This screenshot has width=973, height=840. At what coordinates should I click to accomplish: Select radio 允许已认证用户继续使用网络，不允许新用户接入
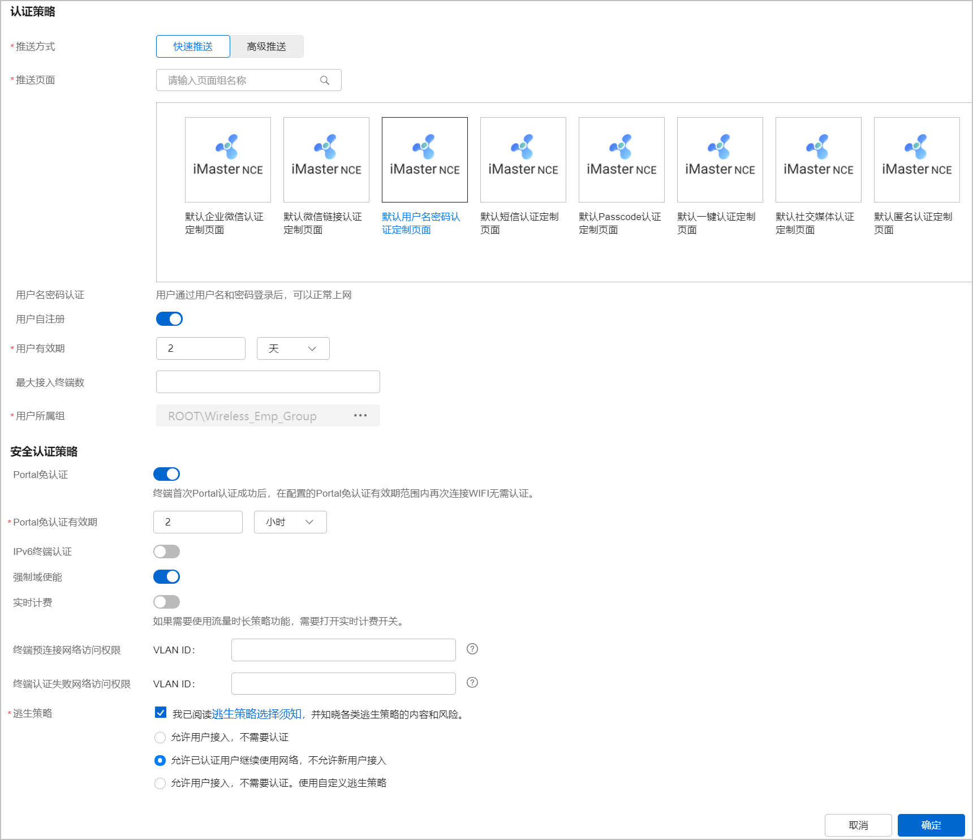160,760
